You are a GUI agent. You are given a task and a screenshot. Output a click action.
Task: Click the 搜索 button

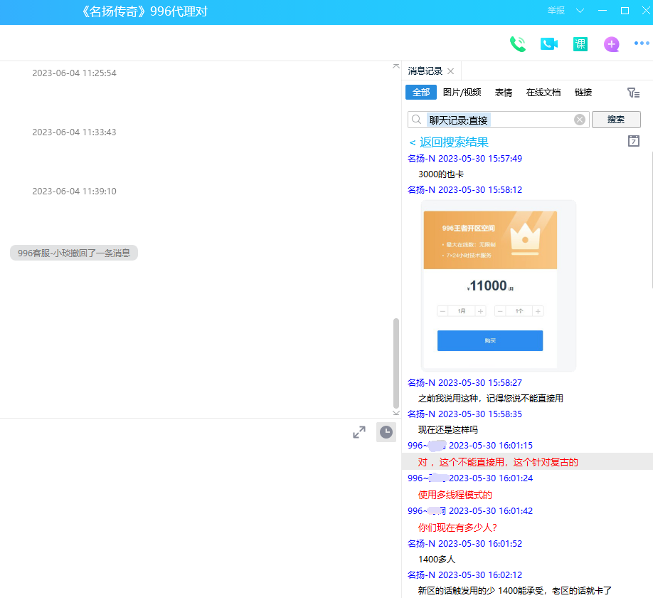tap(616, 120)
